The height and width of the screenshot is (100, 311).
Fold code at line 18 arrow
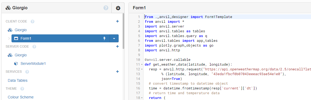[142, 98]
